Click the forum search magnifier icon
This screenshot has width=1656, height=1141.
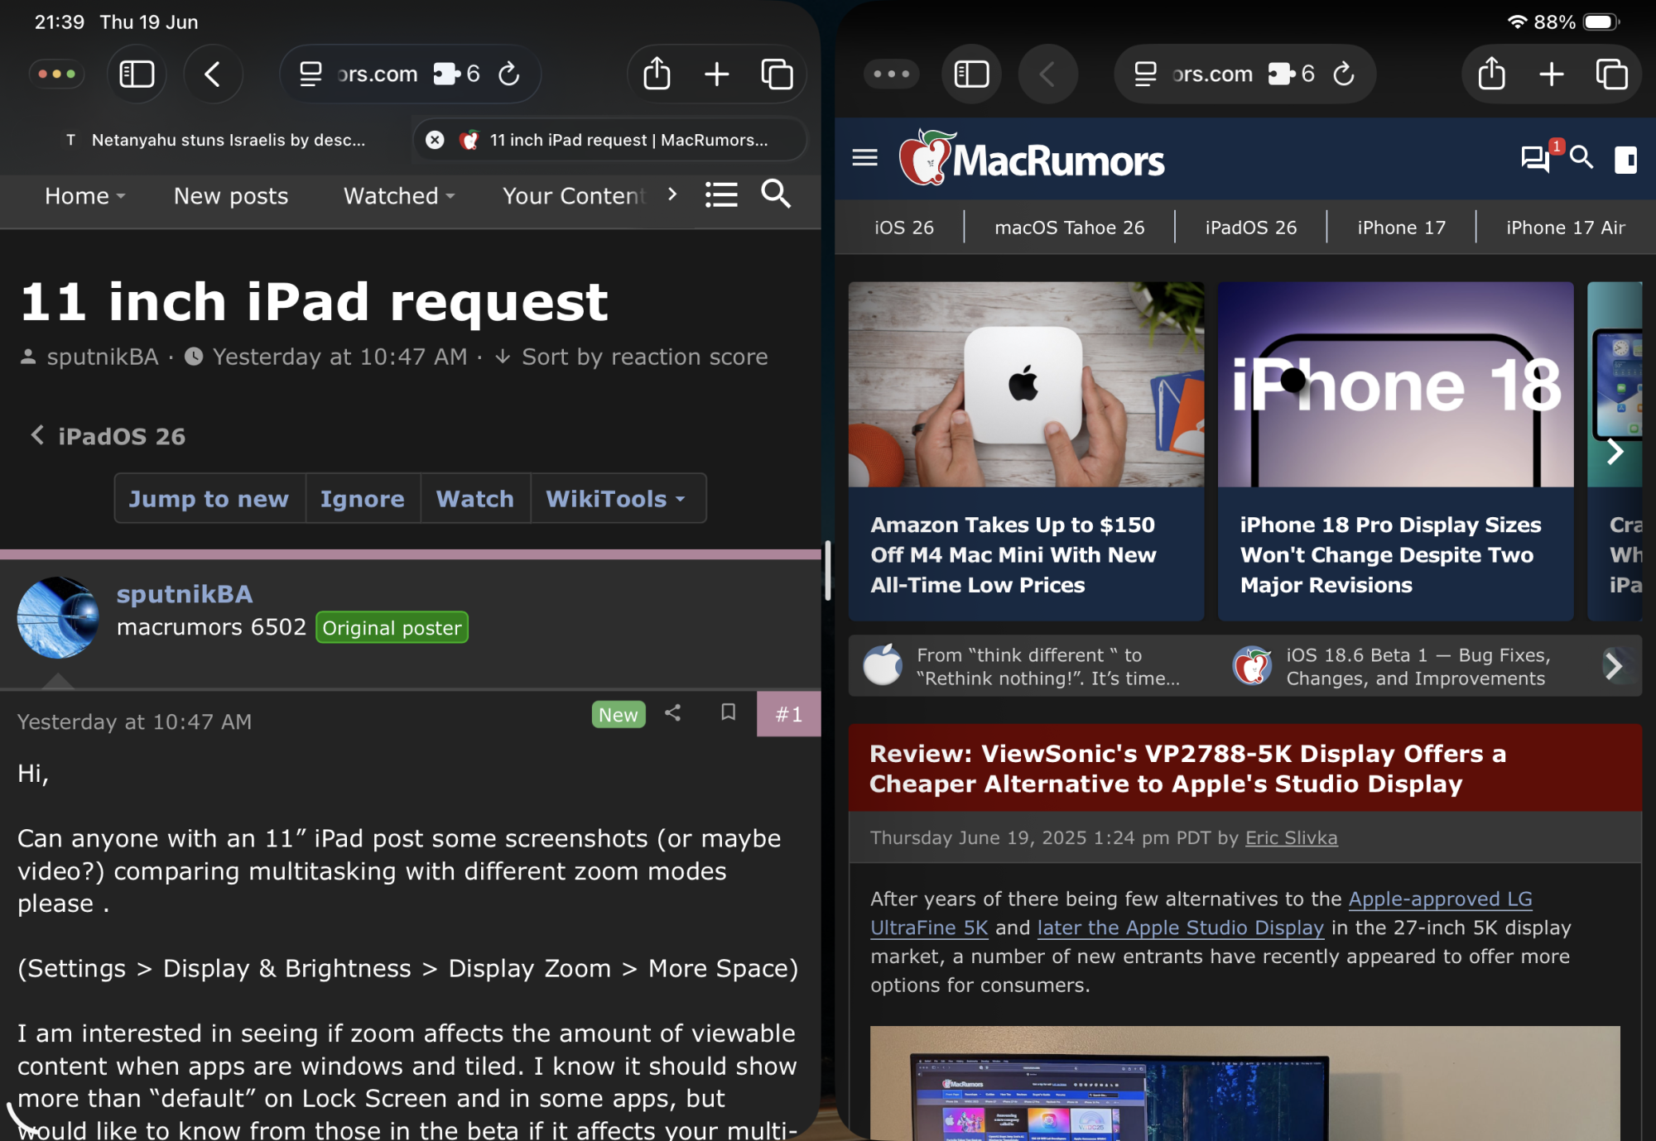point(776,194)
